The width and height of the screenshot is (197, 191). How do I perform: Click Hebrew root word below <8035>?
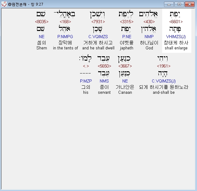(40, 29)
